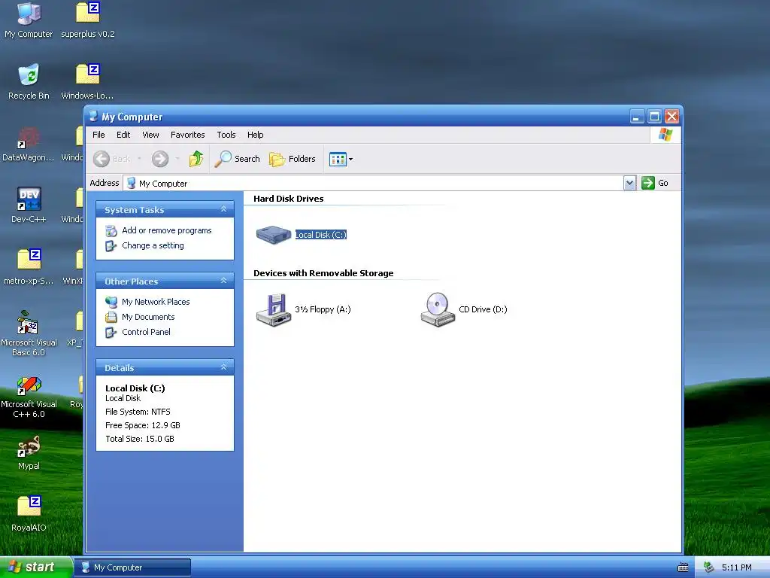Select the Mypal browser desktop shortcut

[29, 453]
